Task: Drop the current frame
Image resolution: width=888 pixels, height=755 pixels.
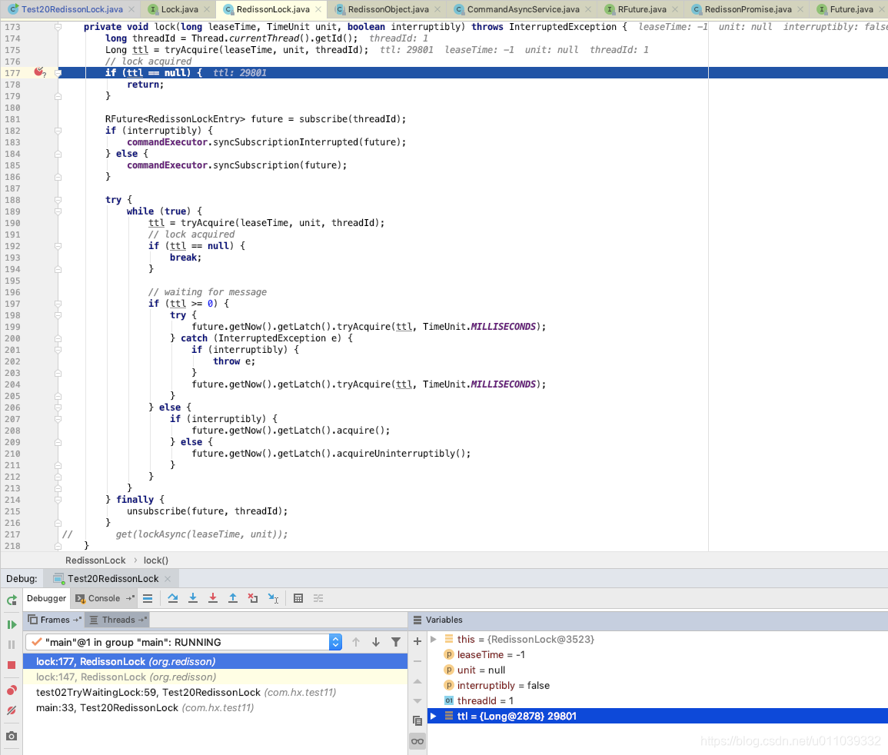Action: [253, 598]
